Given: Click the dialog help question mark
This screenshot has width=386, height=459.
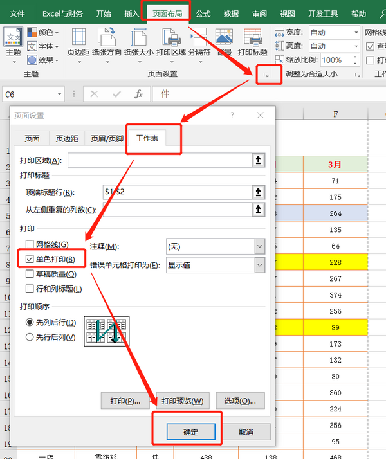Looking at the screenshot, I should point(232,115).
